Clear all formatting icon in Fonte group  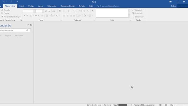point(60,11)
